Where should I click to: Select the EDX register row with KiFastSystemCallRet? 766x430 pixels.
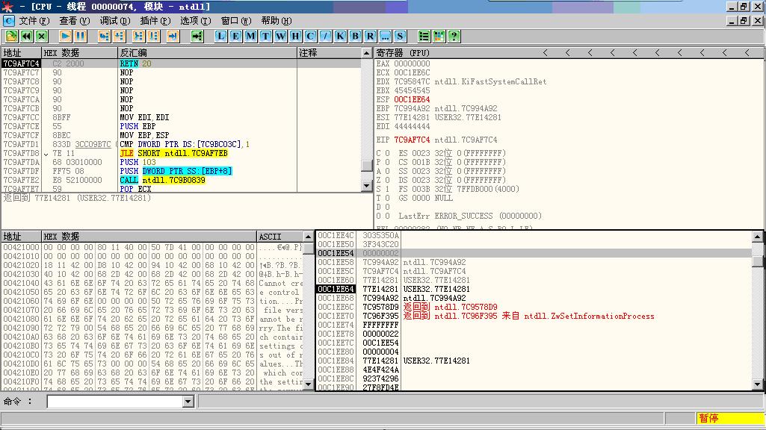[x=461, y=81]
